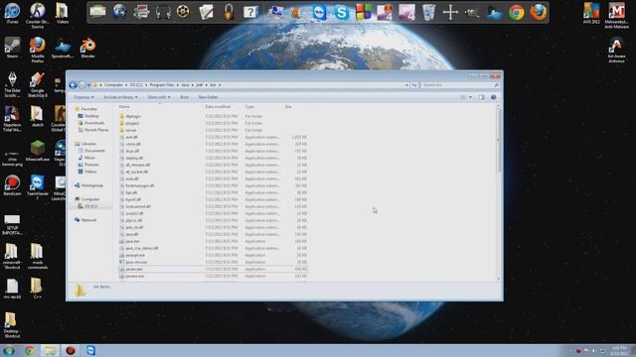Open the address bar previous locations dropdown
The height and width of the screenshot is (357, 636).
pos(406,85)
